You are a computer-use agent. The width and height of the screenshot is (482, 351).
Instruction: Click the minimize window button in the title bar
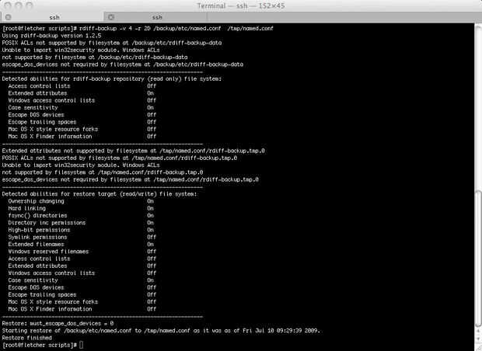[19, 5]
